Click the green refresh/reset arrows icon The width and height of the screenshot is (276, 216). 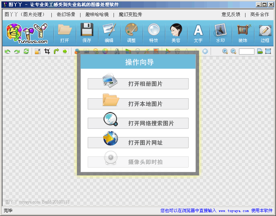(26, 51)
